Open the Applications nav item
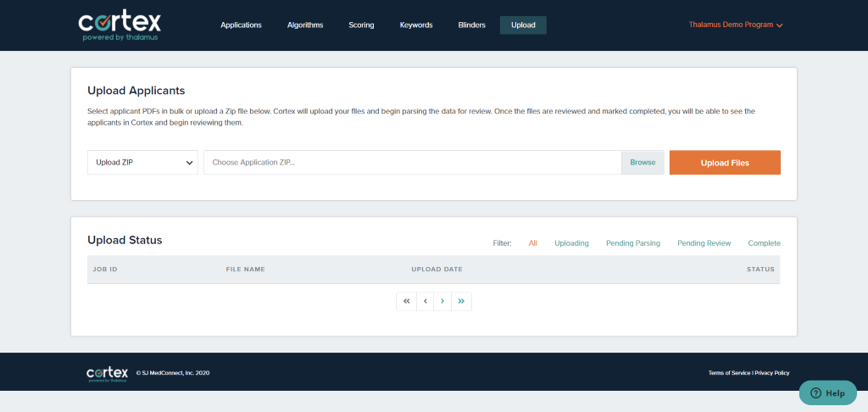Viewport: 868px width, 412px height. coord(241,25)
